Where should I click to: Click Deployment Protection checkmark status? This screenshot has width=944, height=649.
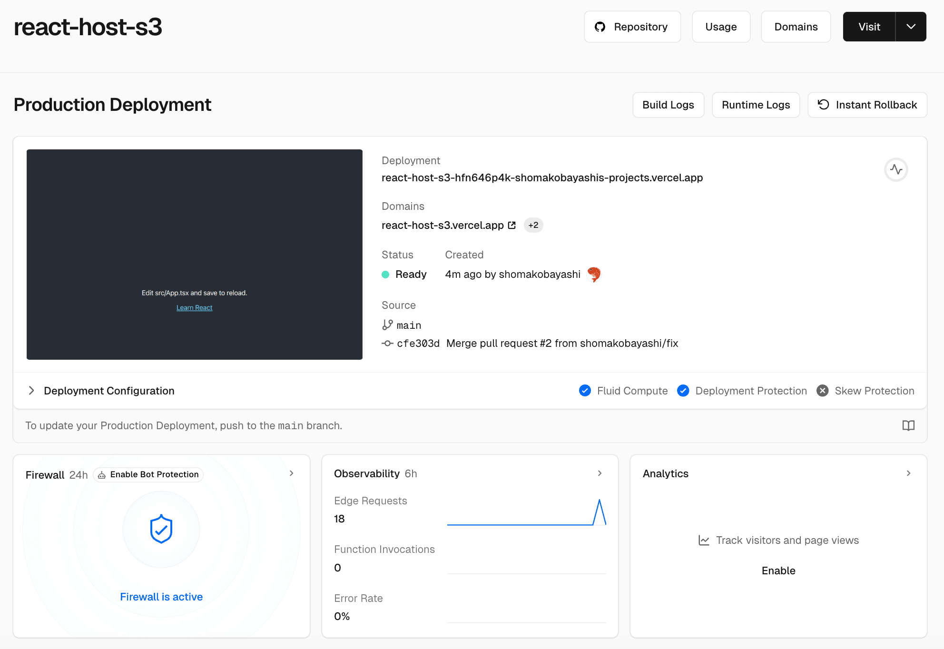point(683,391)
